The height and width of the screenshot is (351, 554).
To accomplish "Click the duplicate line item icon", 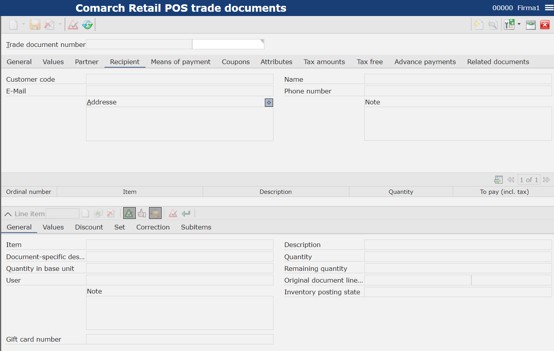I will click(x=98, y=213).
